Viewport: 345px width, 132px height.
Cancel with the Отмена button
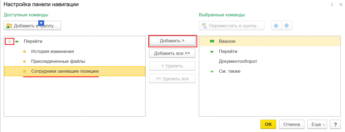(291, 124)
